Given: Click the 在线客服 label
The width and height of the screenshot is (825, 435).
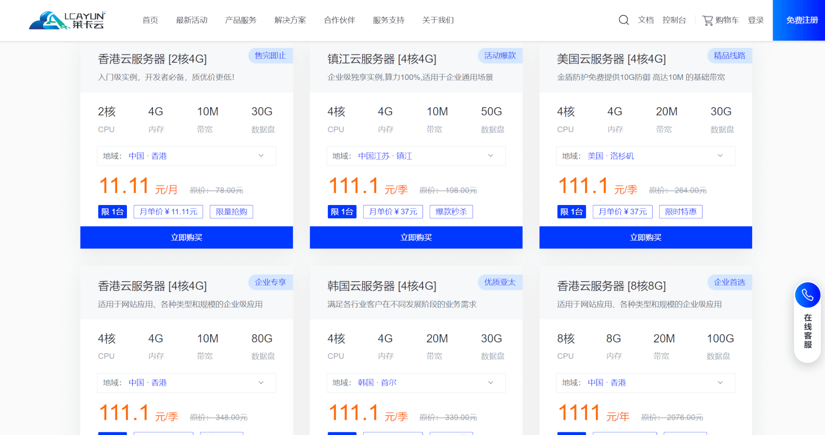Looking at the screenshot, I should [x=808, y=331].
